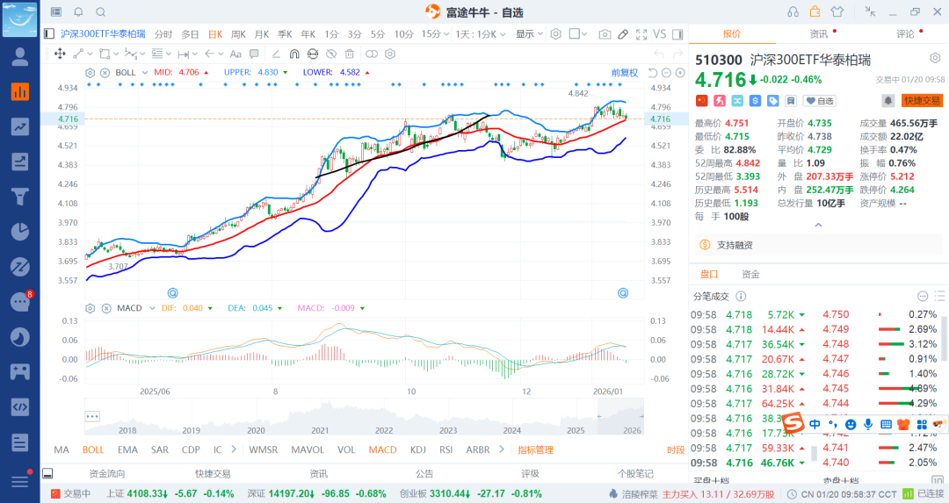This screenshot has height=503, width=949.
Task: Open chart settings gear in top toolbar
Action: (x=555, y=34)
